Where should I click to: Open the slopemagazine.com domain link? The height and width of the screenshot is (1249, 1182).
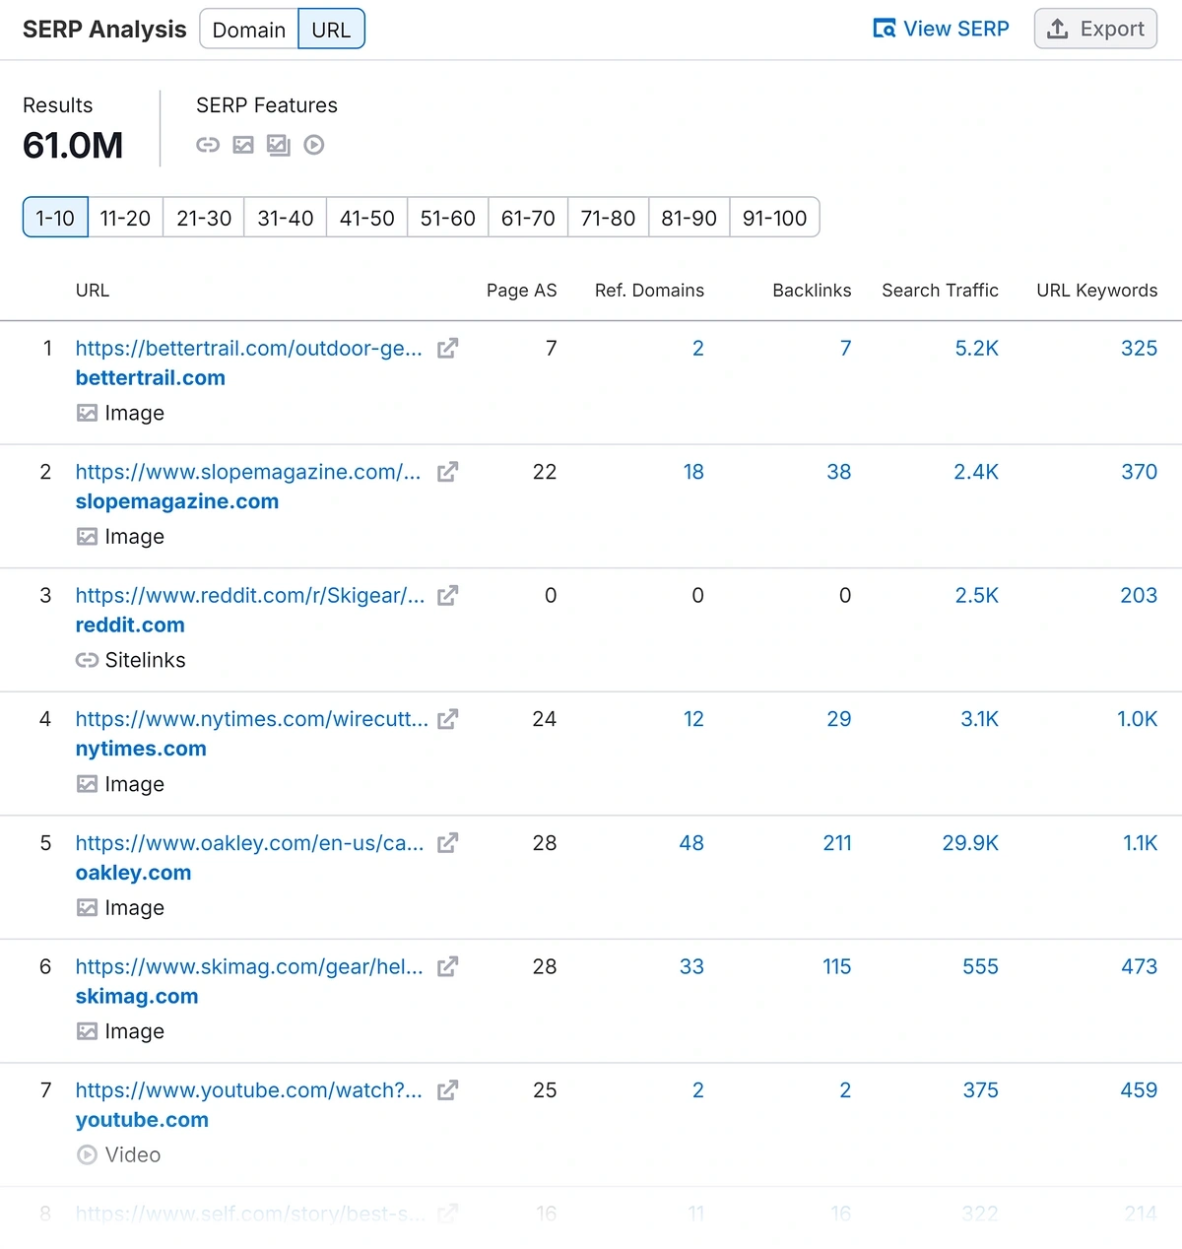(177, 501)
